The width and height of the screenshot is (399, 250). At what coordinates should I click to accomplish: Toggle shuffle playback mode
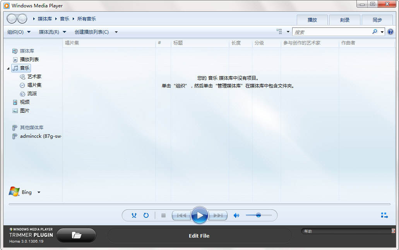pos(134,216)
